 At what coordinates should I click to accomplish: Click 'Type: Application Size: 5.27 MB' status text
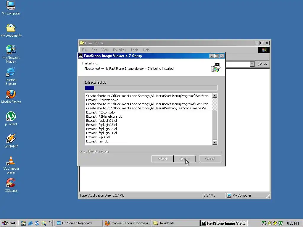[102, 195]
